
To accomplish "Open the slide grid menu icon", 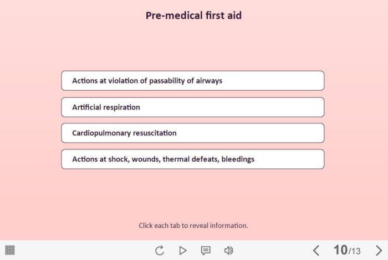I will click(x=10, y=250).
